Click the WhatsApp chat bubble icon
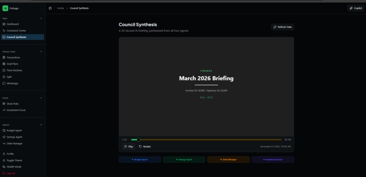This screenshot has height=177, width=366. [x=4, y=83]
